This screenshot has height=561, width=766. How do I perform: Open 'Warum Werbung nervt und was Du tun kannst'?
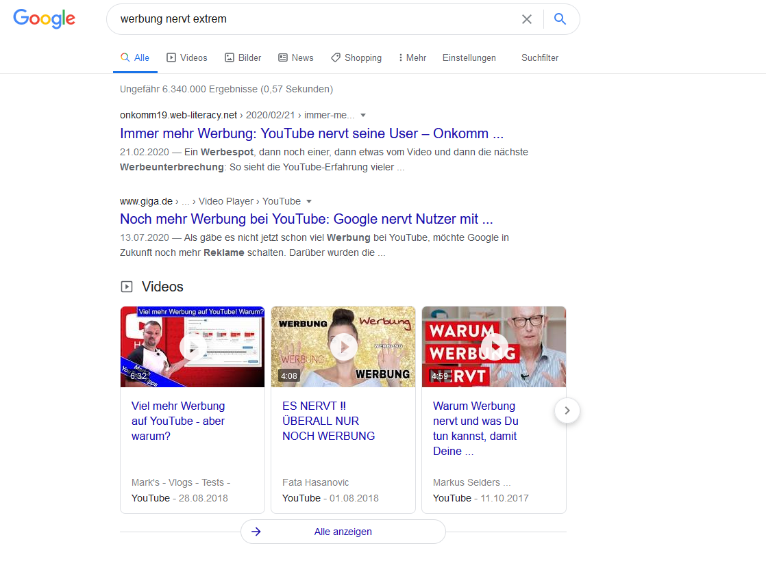point(475,428)
